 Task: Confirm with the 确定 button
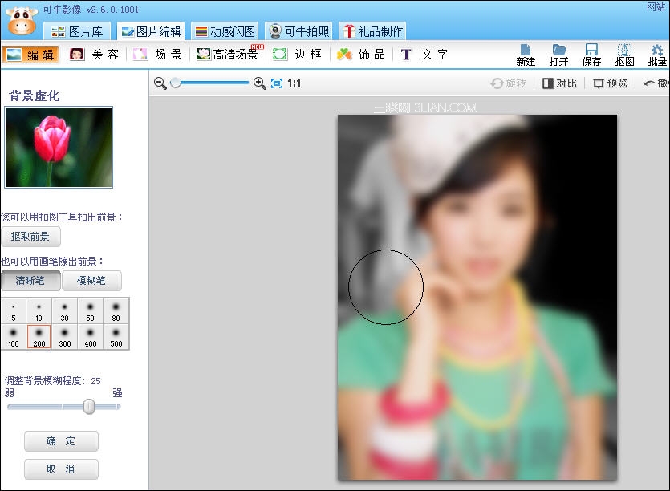[61, 441]
